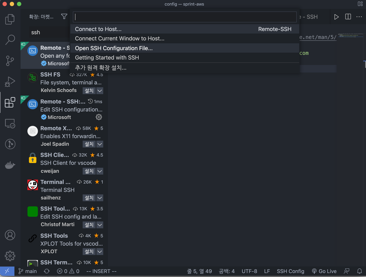Image resolution: width=366 pixels, height=277 pixels.
Task: Open the Source Control view
Action: click(10, 61)
